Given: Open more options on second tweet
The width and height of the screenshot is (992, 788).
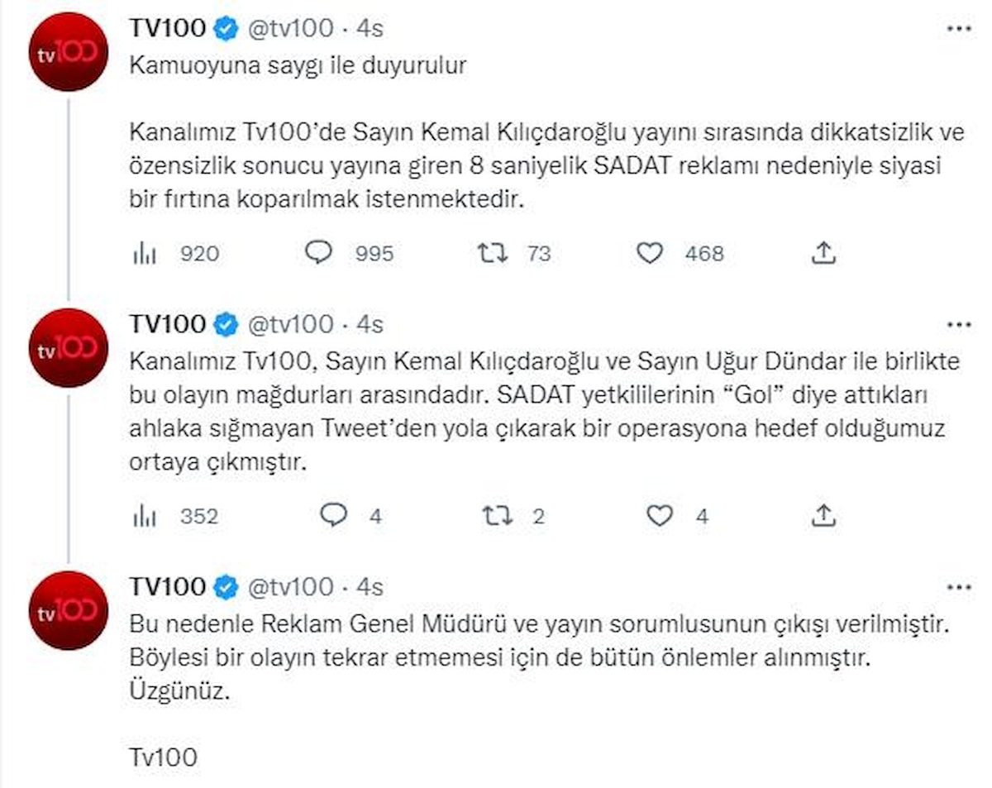Looking at the screenshot, I should tap(959, 324).
